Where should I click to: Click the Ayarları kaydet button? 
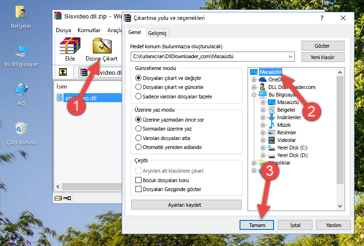[x=186, y=205]
